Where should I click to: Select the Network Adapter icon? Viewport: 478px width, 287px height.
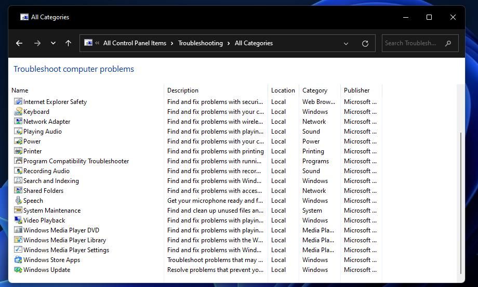point(18,121)
